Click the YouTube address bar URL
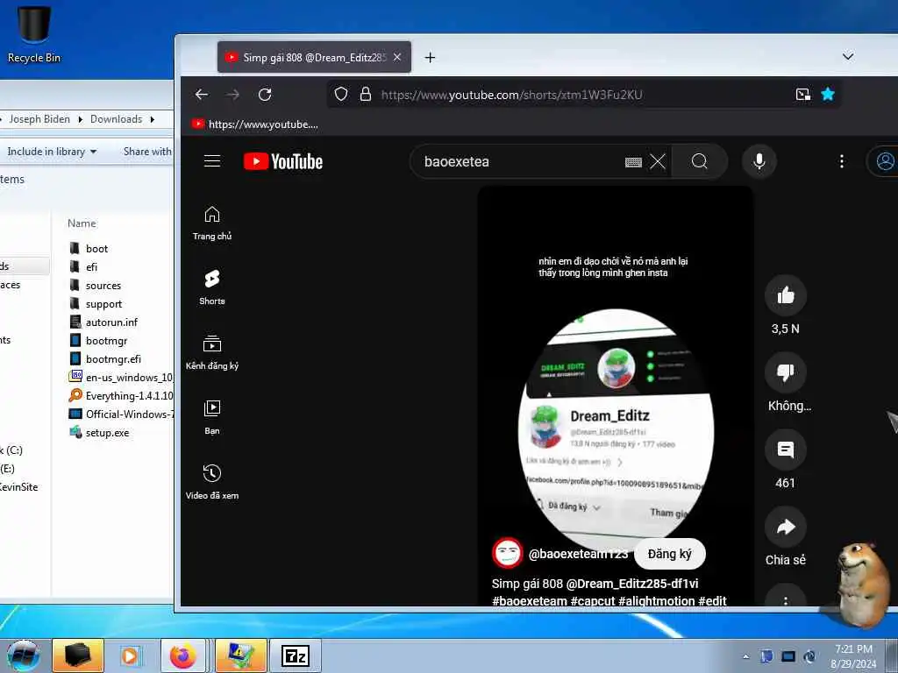The image size is (898, 673). [x=511, y=95]
